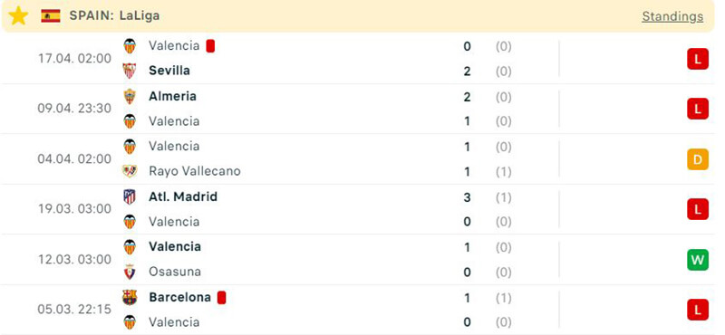Image resolution: width=725 pixels, height=335 pixels.
Task: Select the Rayo Vallecano team name
Action: click(x=195, y=171)
